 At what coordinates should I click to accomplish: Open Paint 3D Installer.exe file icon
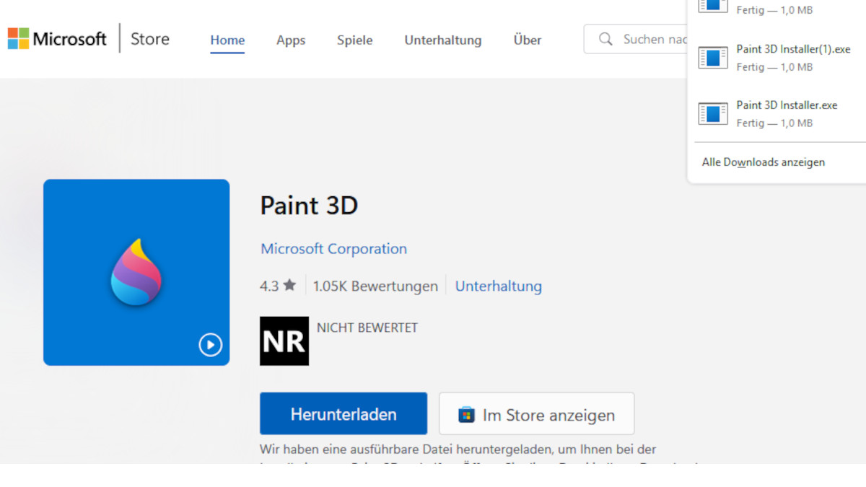(712, 113)
